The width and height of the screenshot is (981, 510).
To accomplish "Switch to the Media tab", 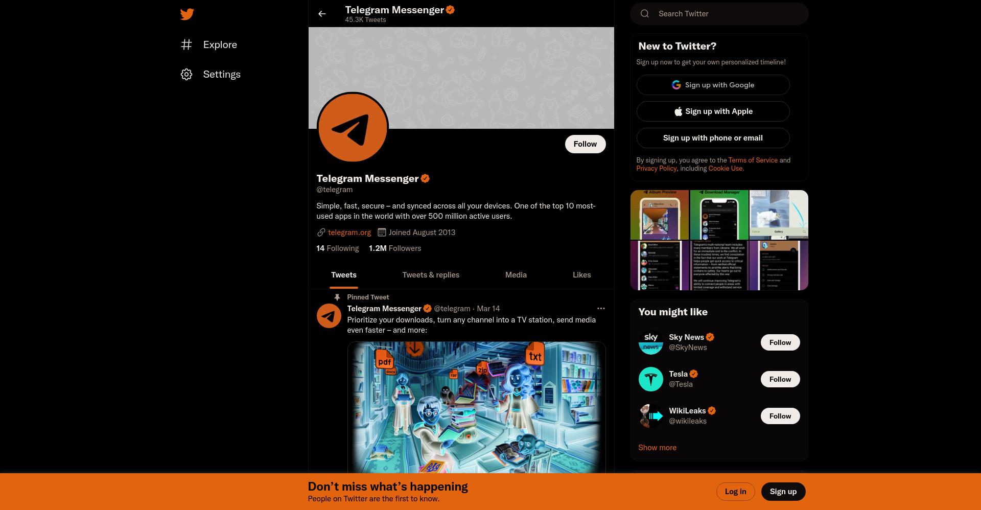I will pyautogui.click(x=516, y=275).
